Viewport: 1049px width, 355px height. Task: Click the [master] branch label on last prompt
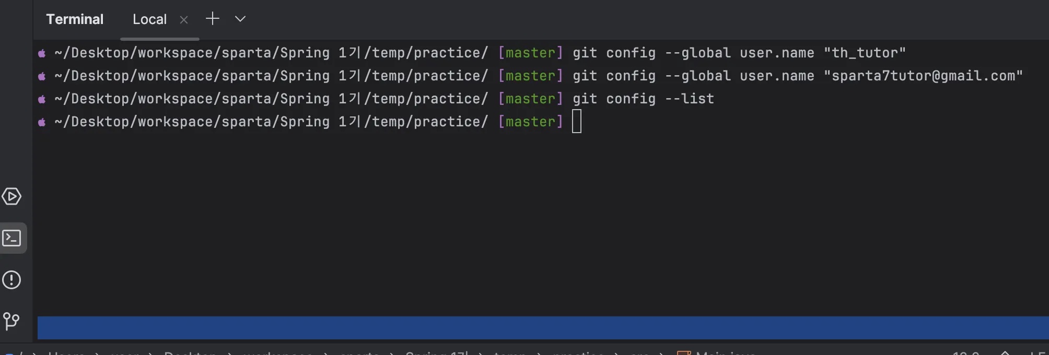pyautogui.click(x=530, y=122)
